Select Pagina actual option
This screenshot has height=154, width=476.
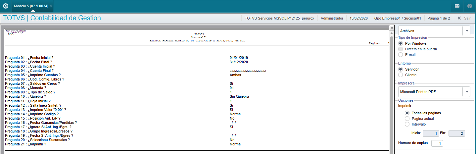(407, 119)
